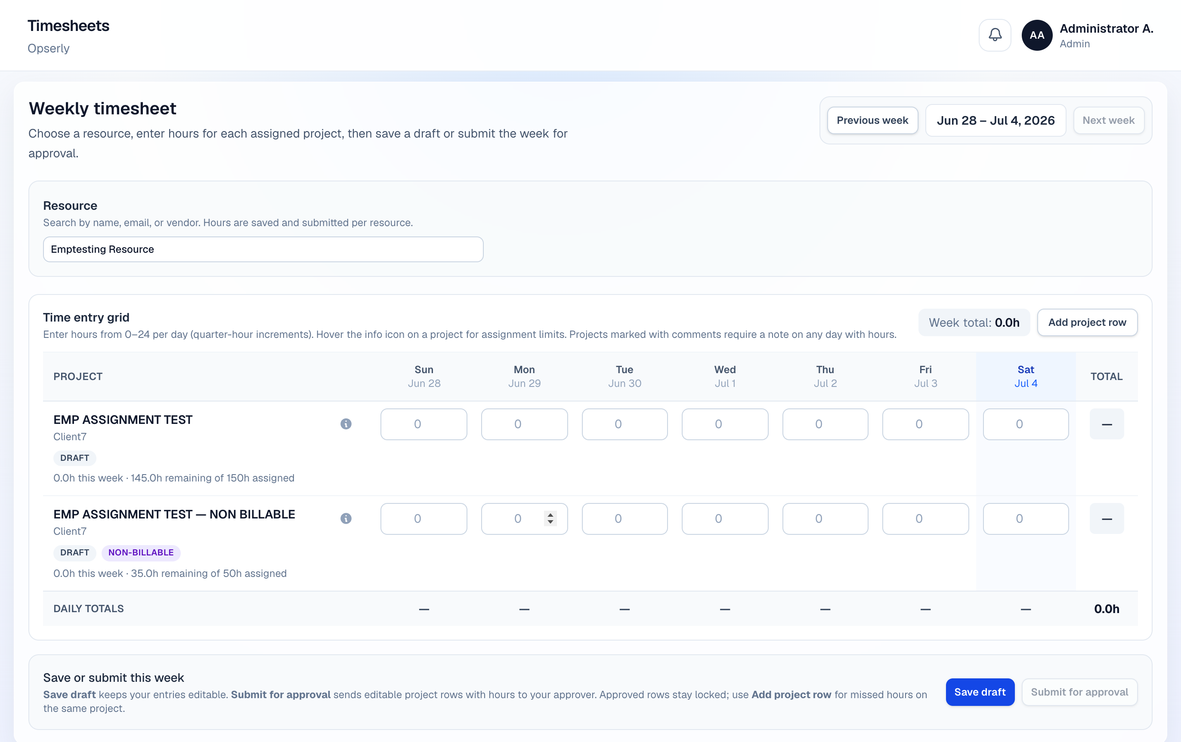Select Sun hours in NON BILLABLE row
Image resolution: width=1181 pixels, height=742 pixels.
(424, 518)
